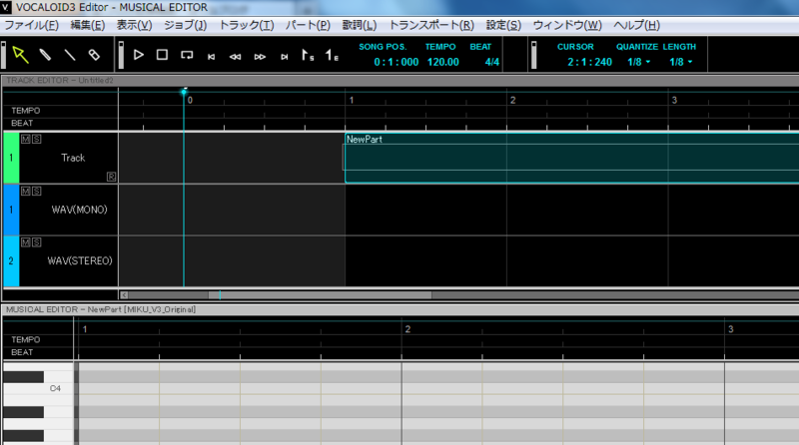799x445 pixels.
Task: Select the WAV(MONO) track label
Action: click(x=80, y=210)
